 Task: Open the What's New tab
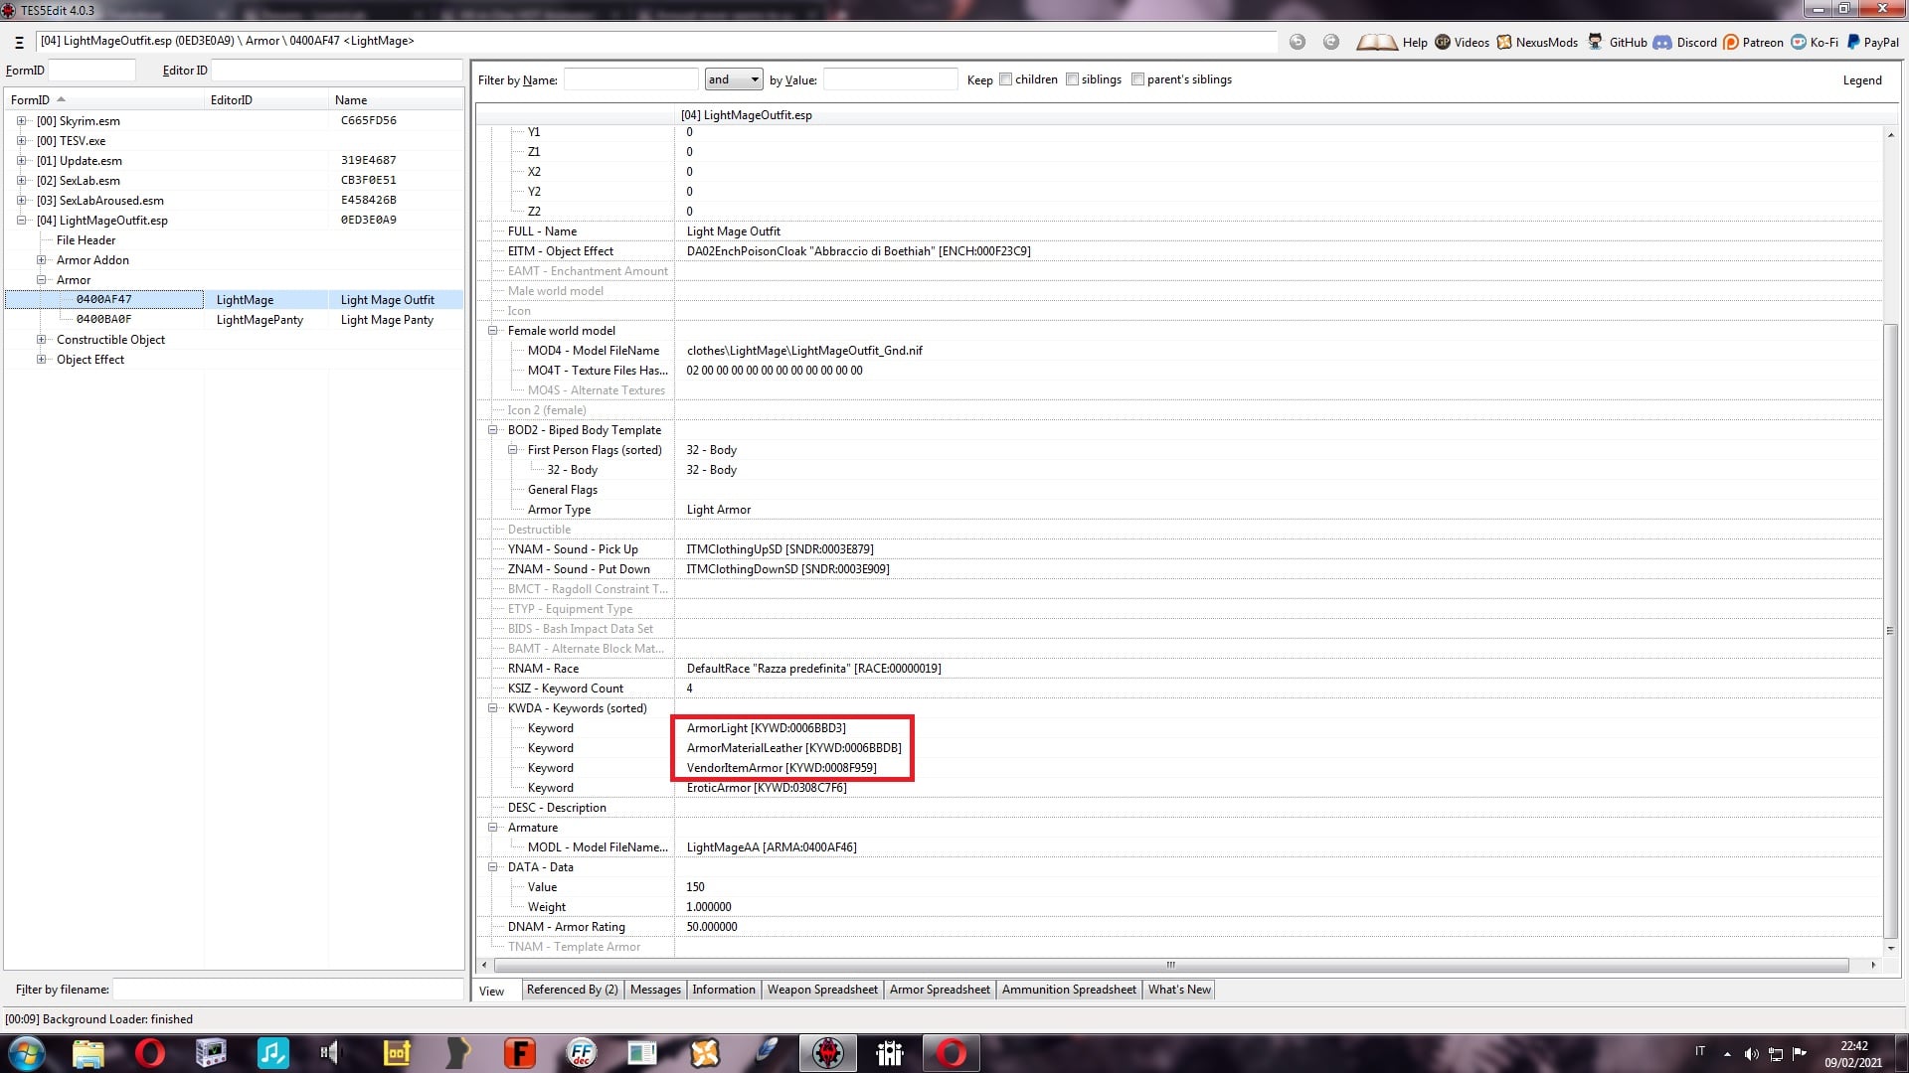1179,990
